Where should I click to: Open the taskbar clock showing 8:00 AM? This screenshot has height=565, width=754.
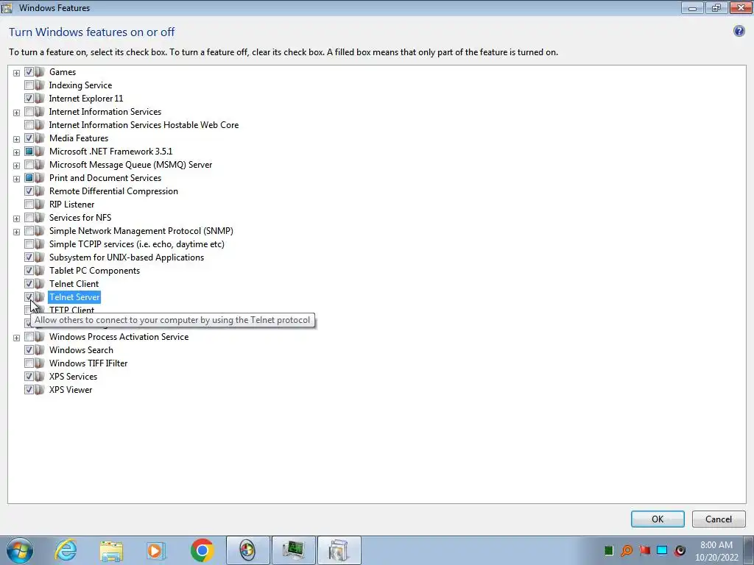tap(716, 550)
